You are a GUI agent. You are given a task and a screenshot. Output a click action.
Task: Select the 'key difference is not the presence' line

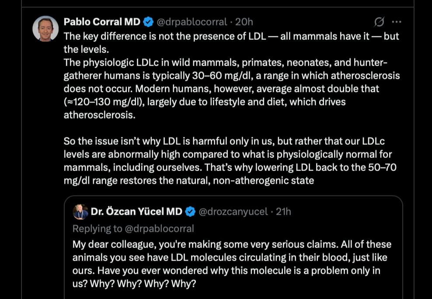[231, 36]
